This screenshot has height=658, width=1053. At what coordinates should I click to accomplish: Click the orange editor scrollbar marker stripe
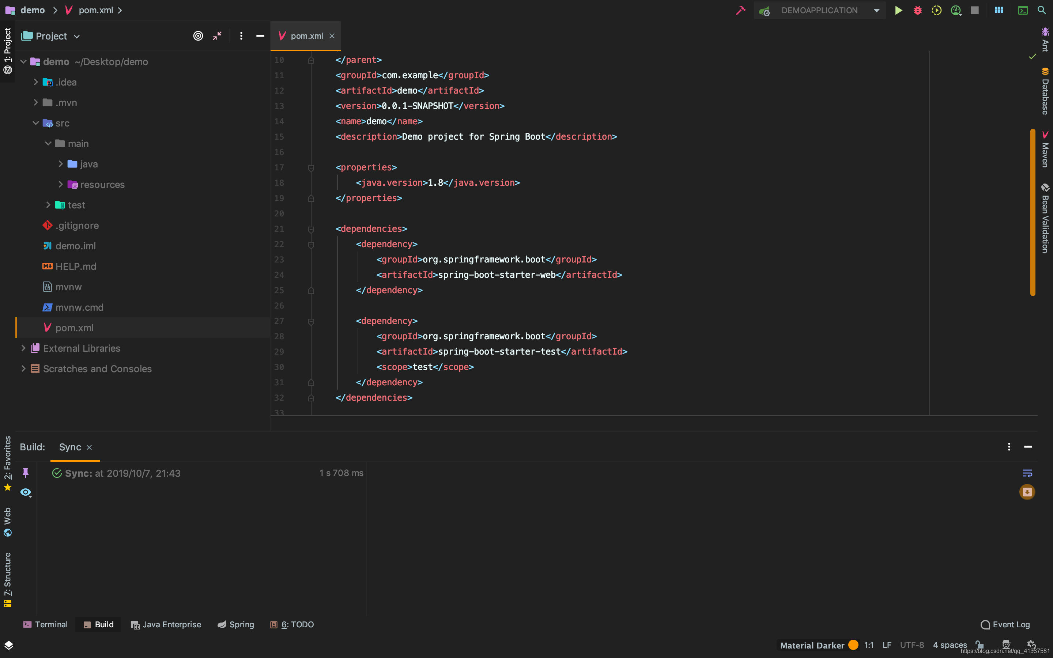point(1033,212)
